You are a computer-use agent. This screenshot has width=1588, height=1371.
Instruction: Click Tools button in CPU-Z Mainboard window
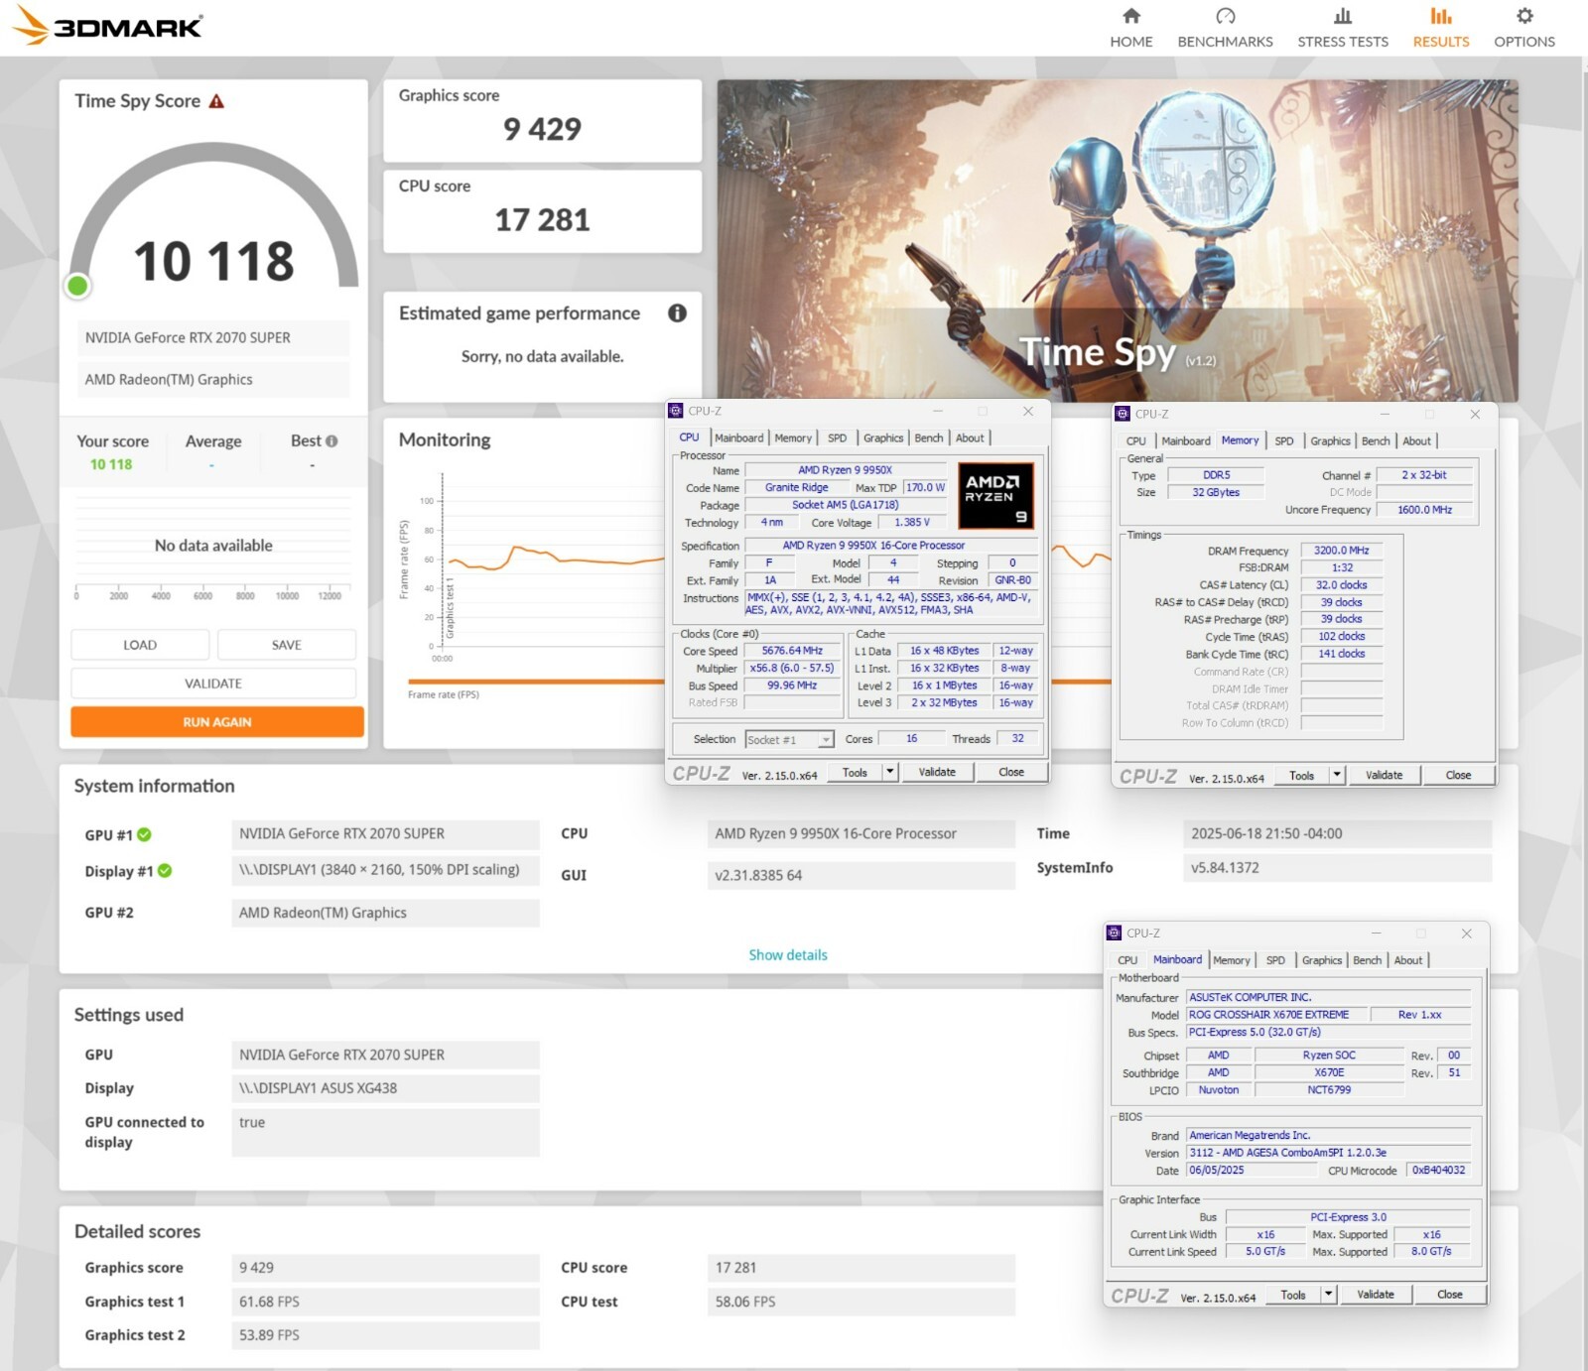click(x=1292, y=1295)
